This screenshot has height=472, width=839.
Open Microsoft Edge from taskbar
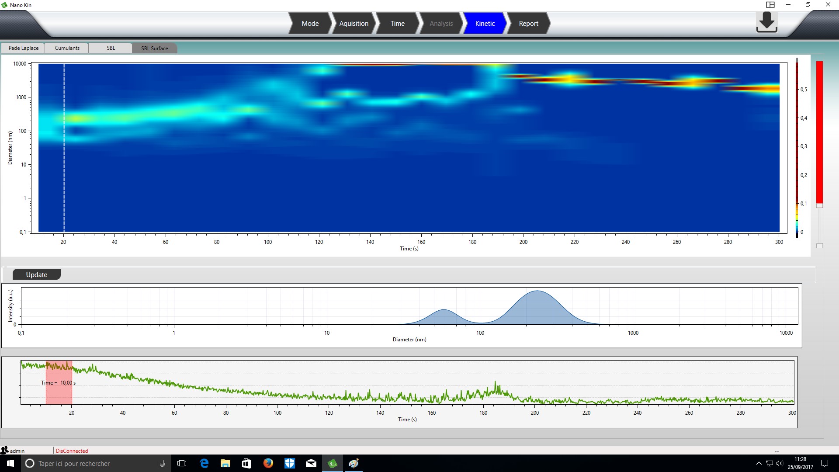click(x=204, y=463)
